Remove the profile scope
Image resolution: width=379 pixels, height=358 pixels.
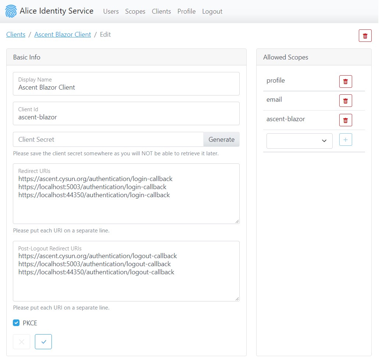tap(345, 82)
